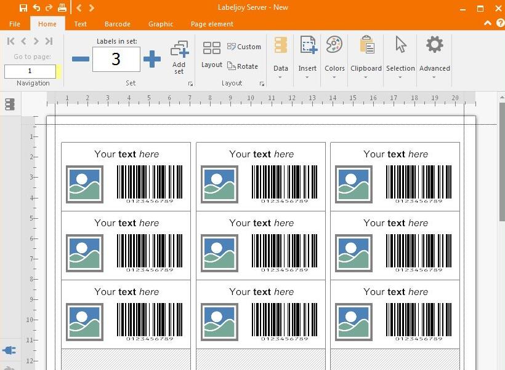Viewport: 505px width, 370px height.
Task: Select the image placeholder in top-left label
Action: [x=85, y=184]
